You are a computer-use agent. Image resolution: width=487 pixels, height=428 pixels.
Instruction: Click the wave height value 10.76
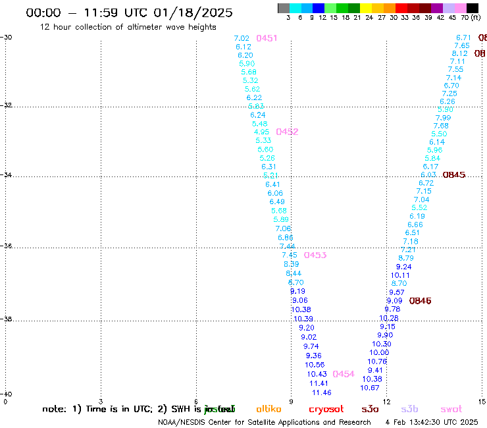tap(377, 361)
